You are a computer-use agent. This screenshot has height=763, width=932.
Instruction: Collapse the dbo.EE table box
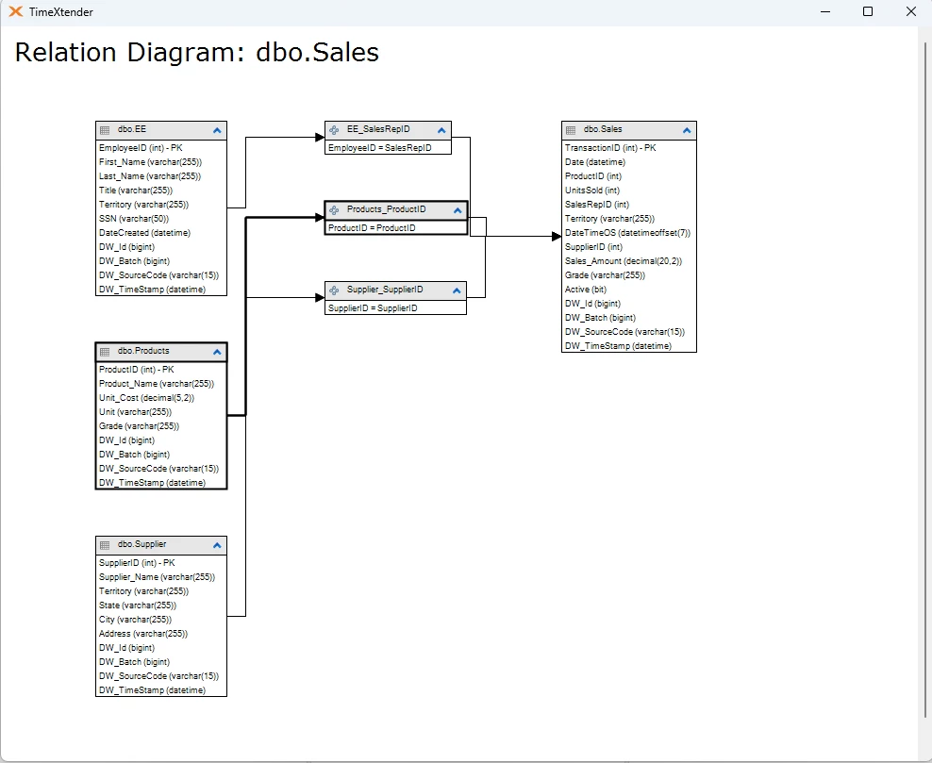tap(217, 130)
